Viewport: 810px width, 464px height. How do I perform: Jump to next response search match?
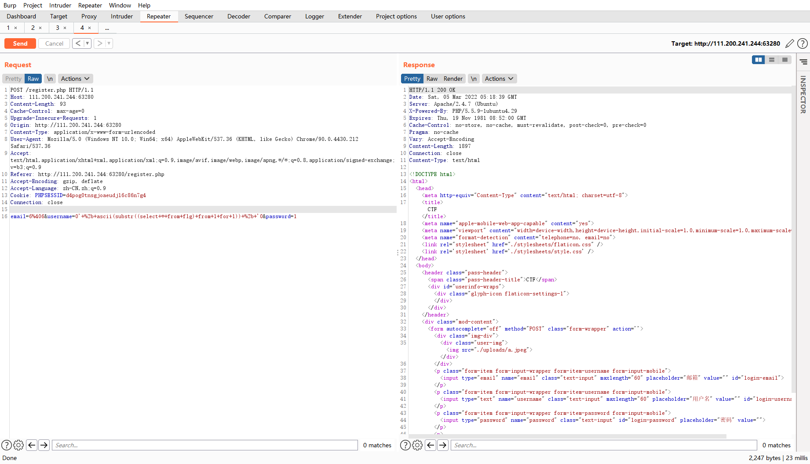click(x=443, y=445)
